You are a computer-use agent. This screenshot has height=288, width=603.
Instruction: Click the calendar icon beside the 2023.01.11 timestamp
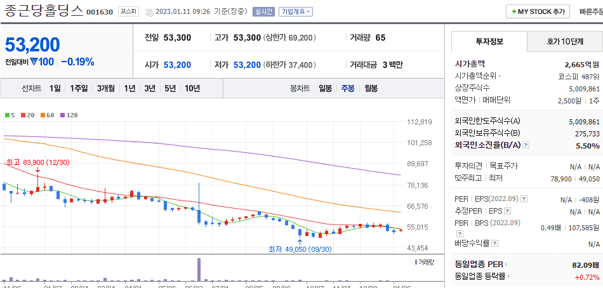pyautogui.click(x=150, y=12)
